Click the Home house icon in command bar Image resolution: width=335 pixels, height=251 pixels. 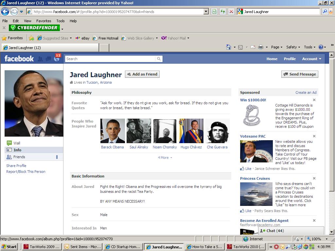[x=228, y=47]
